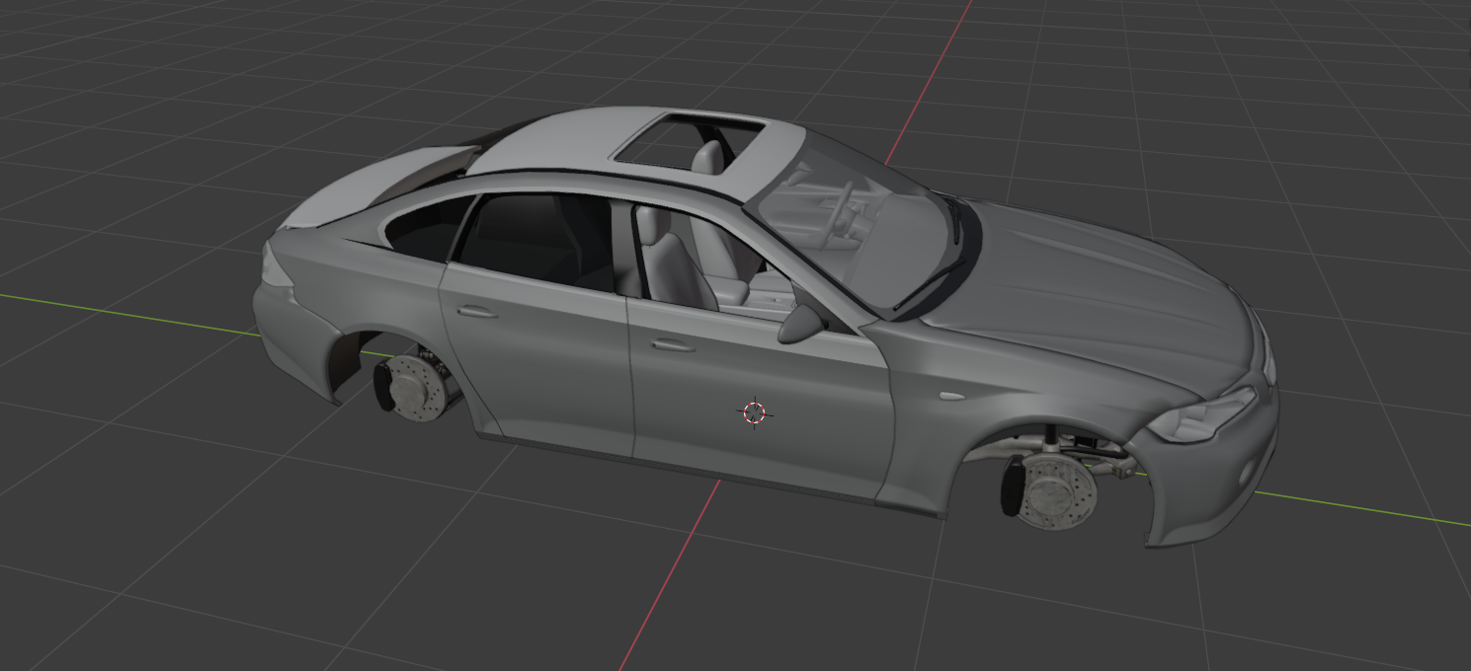Select the open trunk lid
The height and width of the screenshot is (671, 1471).
coord(380,187)
